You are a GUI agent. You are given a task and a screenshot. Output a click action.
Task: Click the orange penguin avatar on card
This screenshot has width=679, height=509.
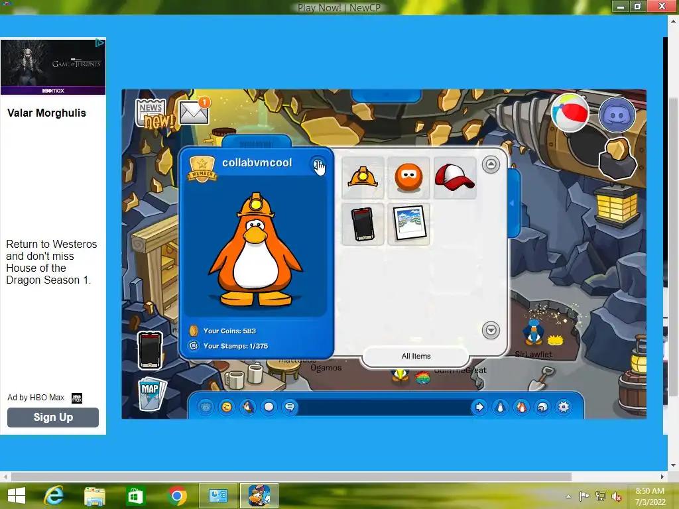pyautogui.click(x=255, y=250)
